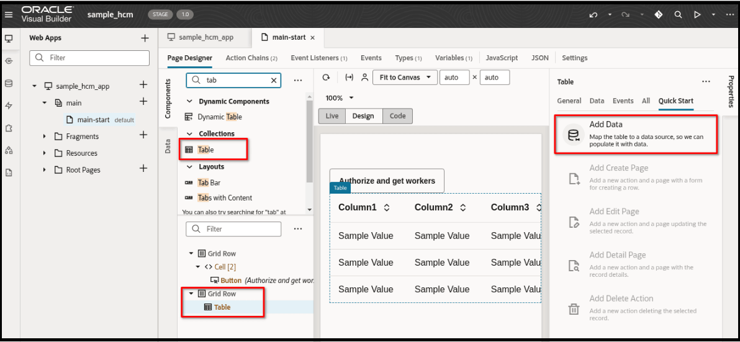Click the Web Apps Filter field
Image resolution: width=740 pixels, height=342 pixels.
click(x=89, y=58)
